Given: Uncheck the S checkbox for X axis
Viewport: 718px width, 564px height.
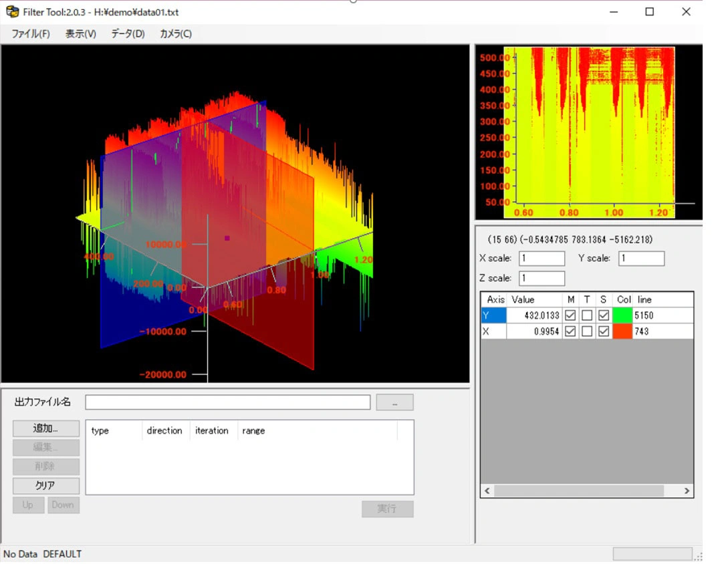Looking at the screenshot, I should point(604,331).
